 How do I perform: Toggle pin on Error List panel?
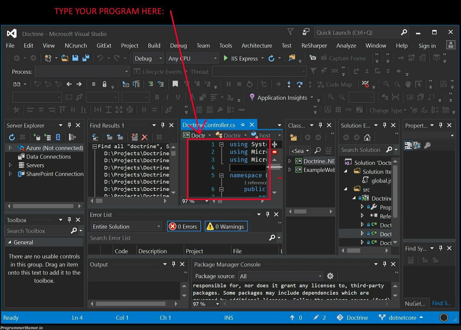click(x=268, y=214)
